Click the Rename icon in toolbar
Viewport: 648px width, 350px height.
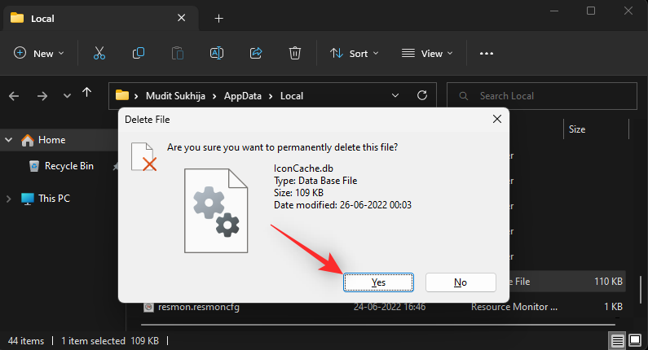tap(217, 53)
